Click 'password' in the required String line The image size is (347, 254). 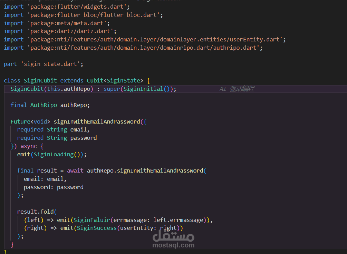pyautogui.click(x=84, y=138)
